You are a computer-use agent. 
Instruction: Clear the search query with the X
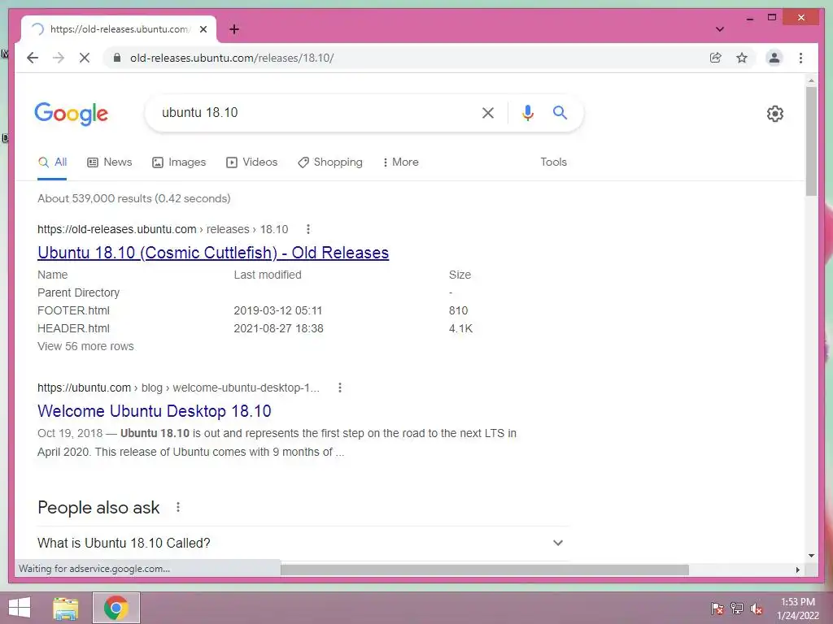[x=488, y=112]
